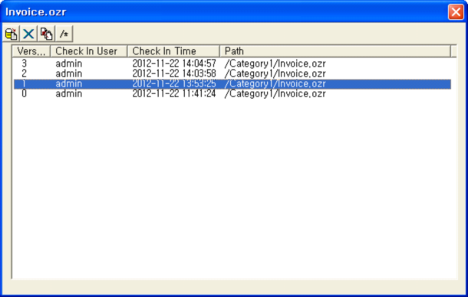
Task: Click the path in highlighted version 1 row
Action: (x=275, y=83)
